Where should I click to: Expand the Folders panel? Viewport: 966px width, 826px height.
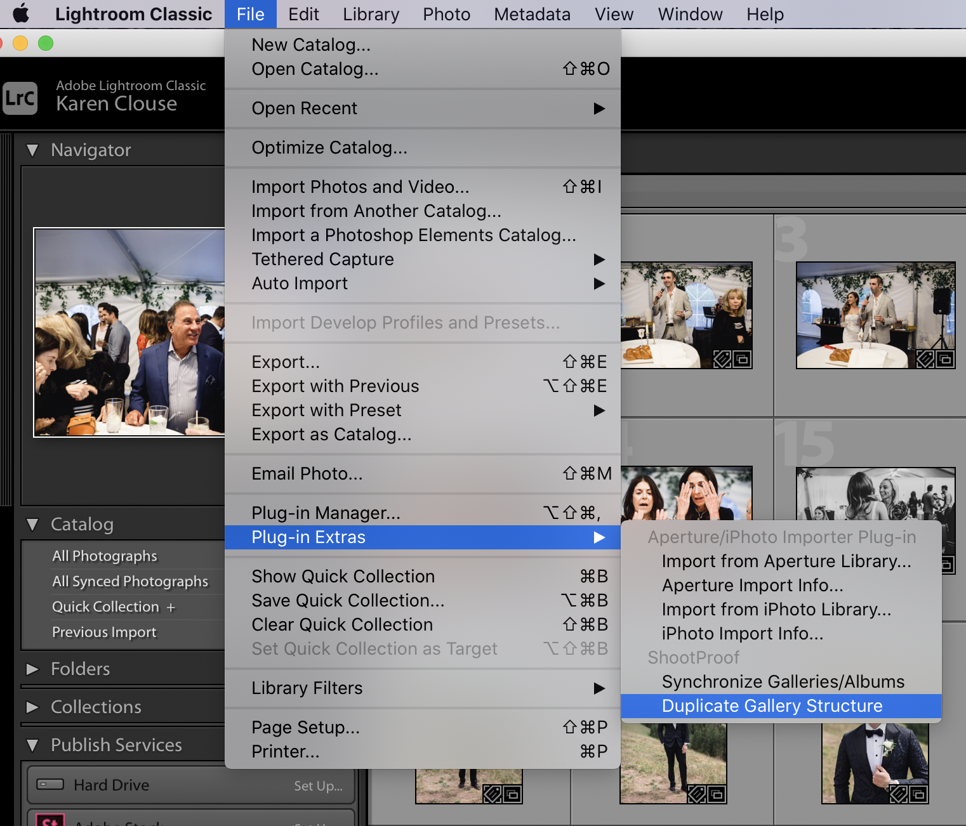[32, 669]
